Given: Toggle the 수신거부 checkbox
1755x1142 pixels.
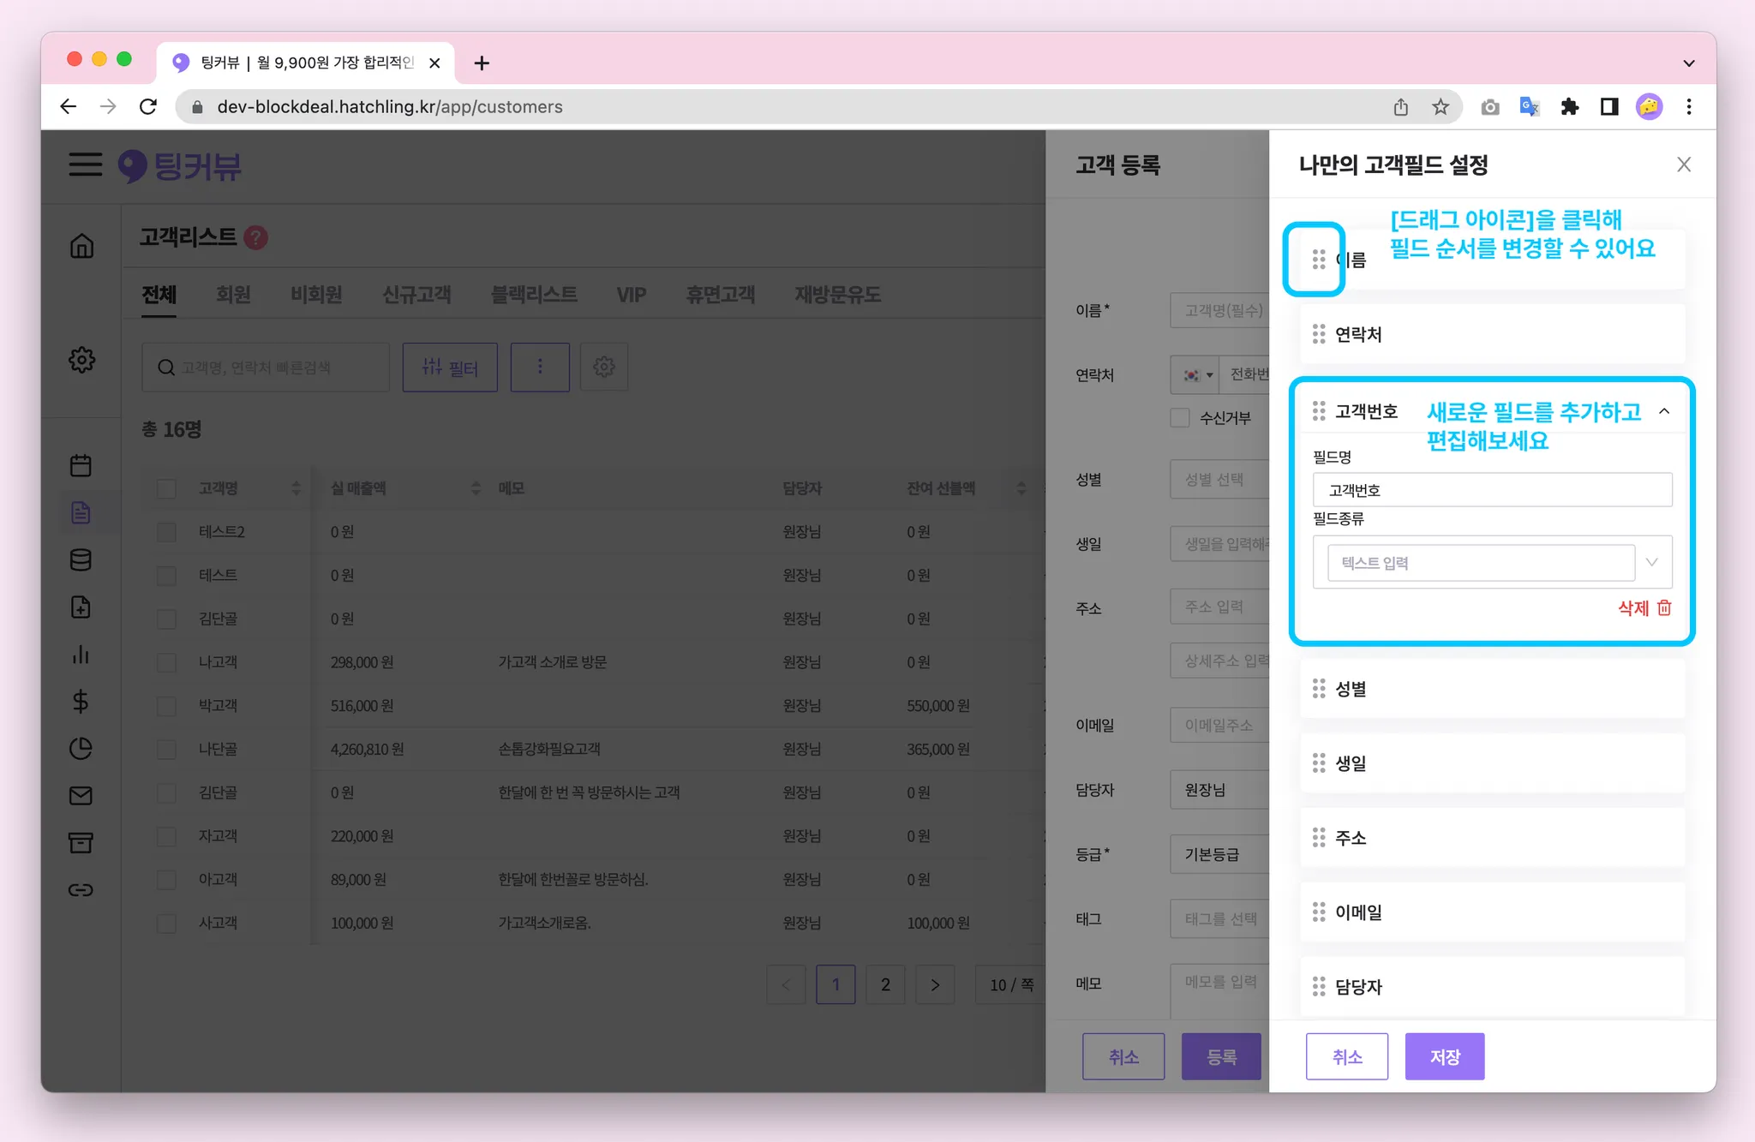Looking at the screenshot, I should tap(1180, 417).
